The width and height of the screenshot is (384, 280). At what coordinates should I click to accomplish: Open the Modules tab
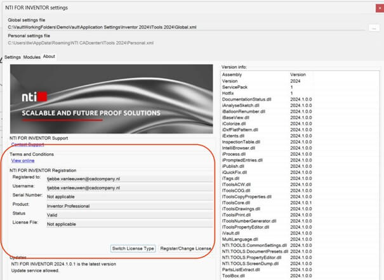click(x=32, y=57)
